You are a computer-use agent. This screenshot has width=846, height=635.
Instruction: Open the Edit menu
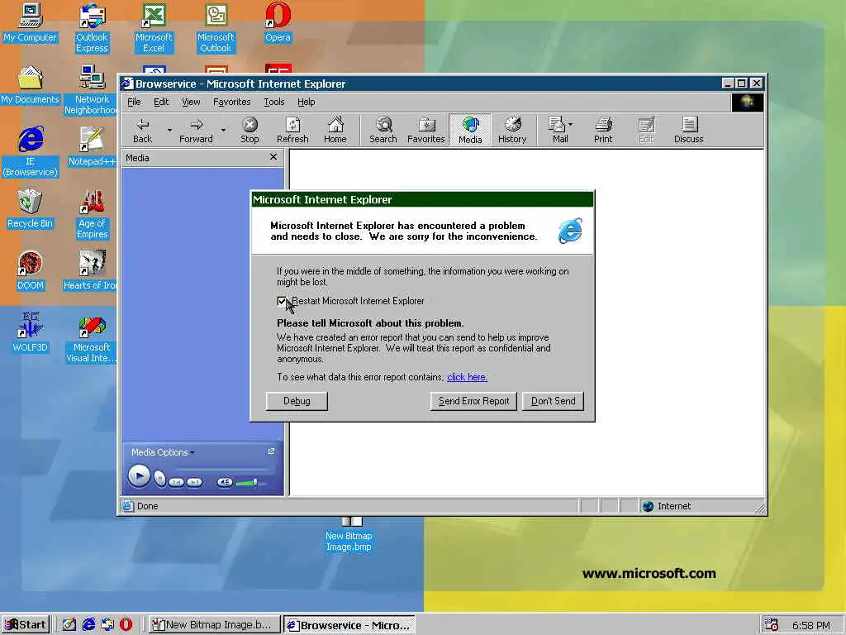(x=161, y=102)
